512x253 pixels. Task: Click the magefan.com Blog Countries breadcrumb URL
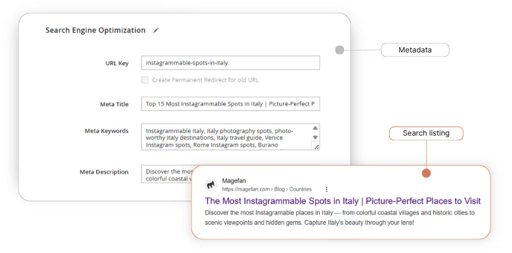click(267, 189)
